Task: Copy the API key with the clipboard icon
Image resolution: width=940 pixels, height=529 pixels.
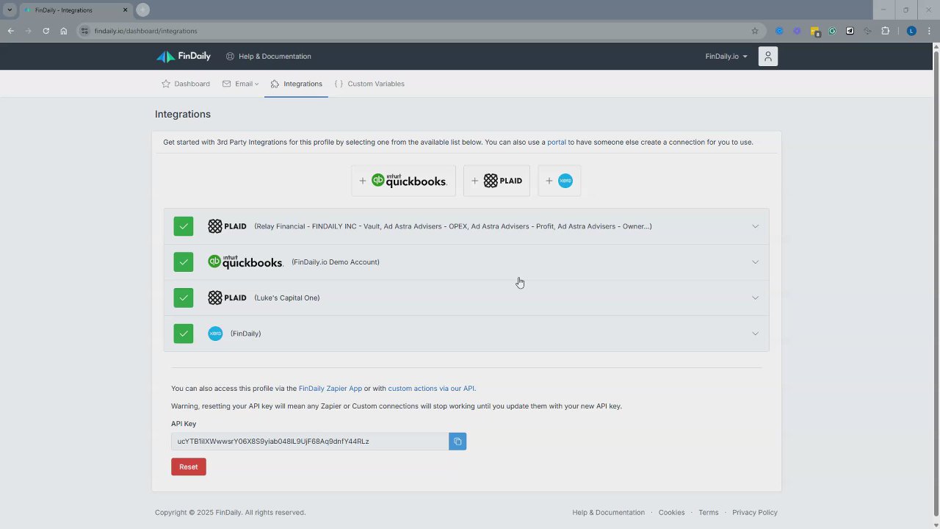Action: click(x=458, y=442)
